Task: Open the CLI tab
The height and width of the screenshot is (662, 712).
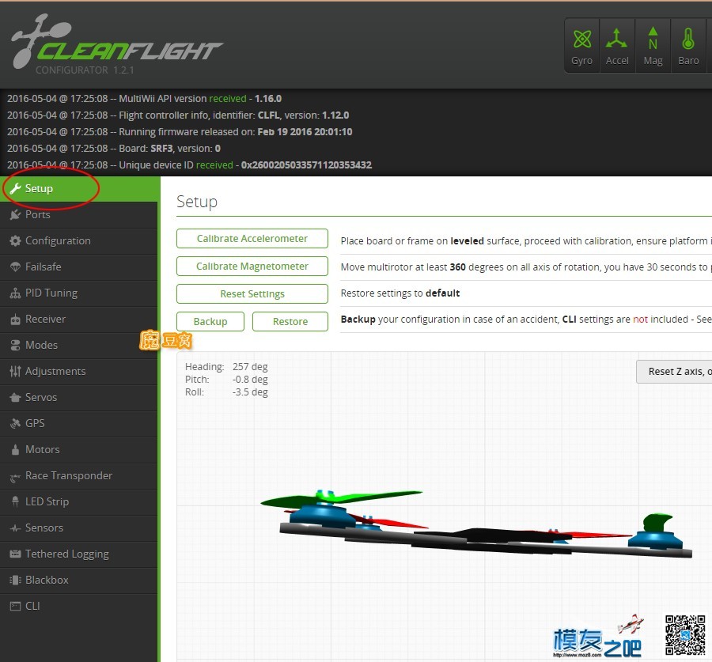Action: pyautogui.click(x=79, y=606)
